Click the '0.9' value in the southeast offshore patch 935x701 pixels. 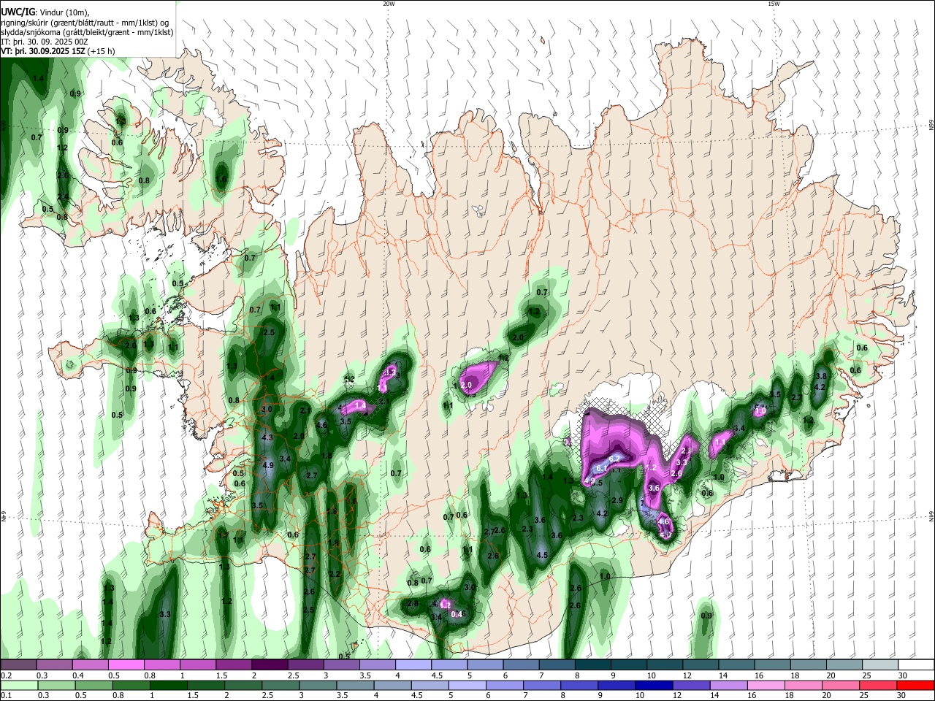tap(706, 616)
